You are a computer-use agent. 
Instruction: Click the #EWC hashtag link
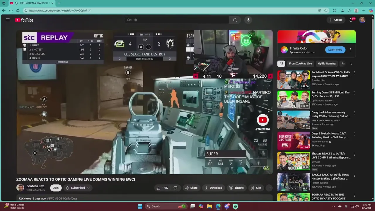point(50,199)
